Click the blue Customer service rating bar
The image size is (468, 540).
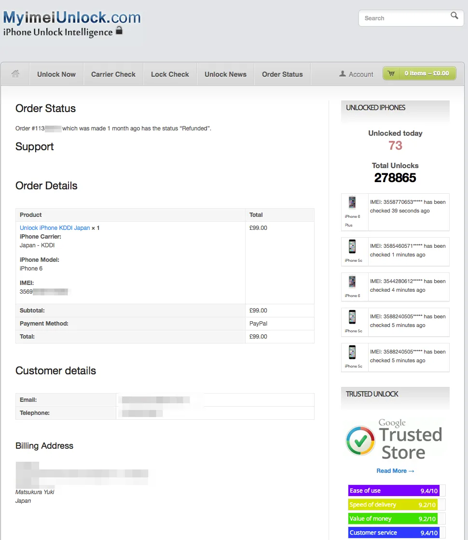[393, 533]
